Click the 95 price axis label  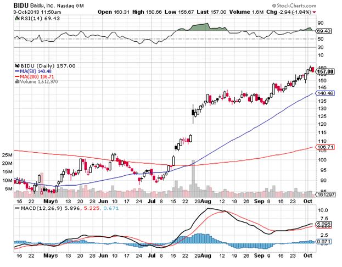pyautogui.click(x=323, y=170)
